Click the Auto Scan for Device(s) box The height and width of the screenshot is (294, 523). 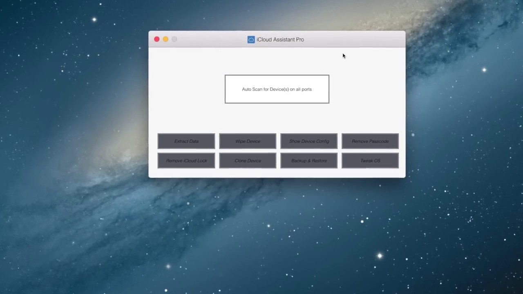pyautogui.click(x=277, y=89)
